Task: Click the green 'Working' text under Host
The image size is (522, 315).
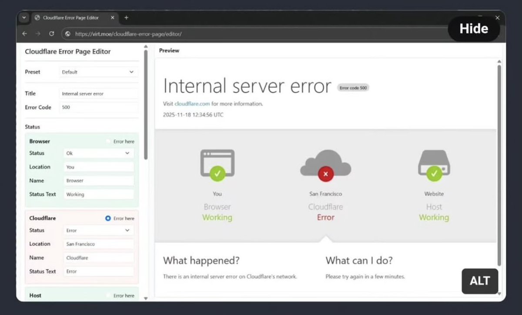Action: click(x=434, y=217)
